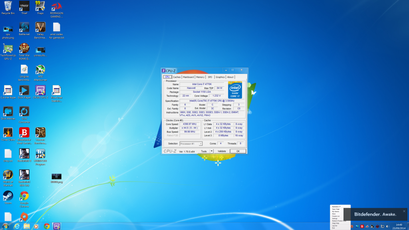This screenshot has width=409, height=230.
Task: Click the World of Warcraft icon
Action: click(8, 175)
